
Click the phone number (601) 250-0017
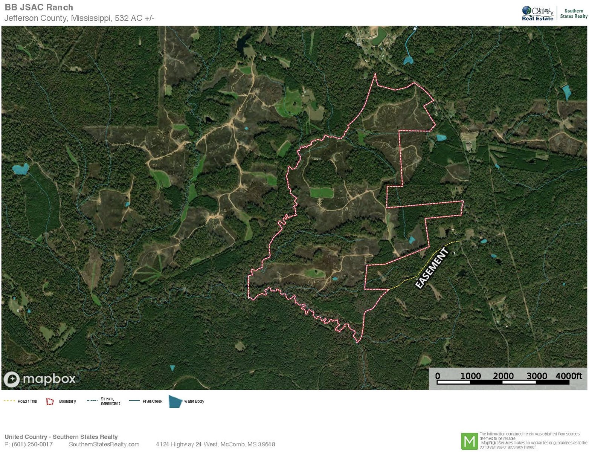click(32, 444)
